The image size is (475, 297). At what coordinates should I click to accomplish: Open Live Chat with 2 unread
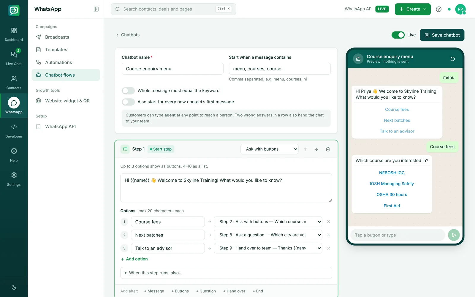(x=14, y=59)
